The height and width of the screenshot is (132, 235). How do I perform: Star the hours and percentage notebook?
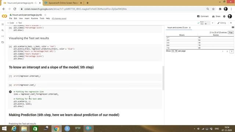(45, 15)
